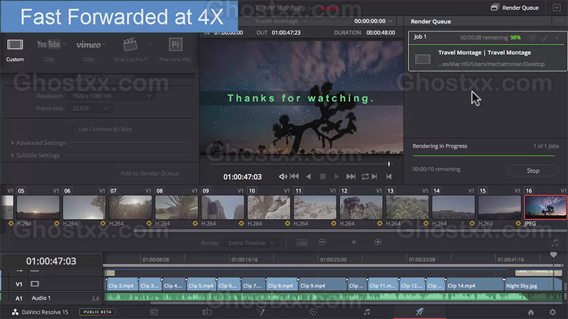Expand the top-right panel chevron
The height and width of the screenshot is (319, 568).
557,8
